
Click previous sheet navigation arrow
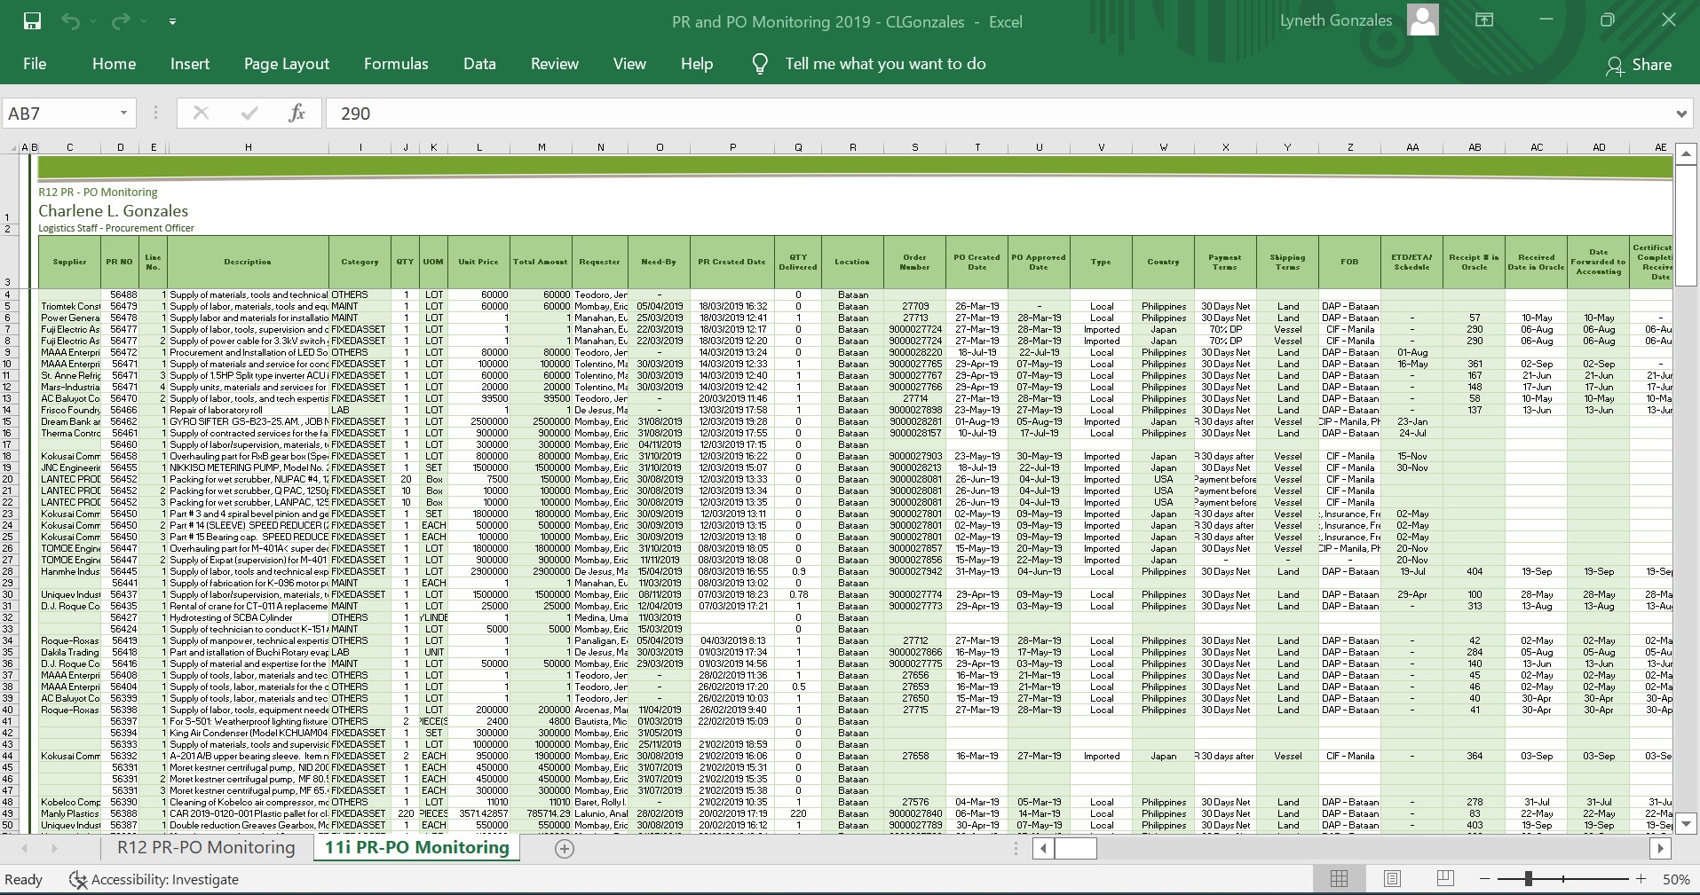click(x=24, y=848)
